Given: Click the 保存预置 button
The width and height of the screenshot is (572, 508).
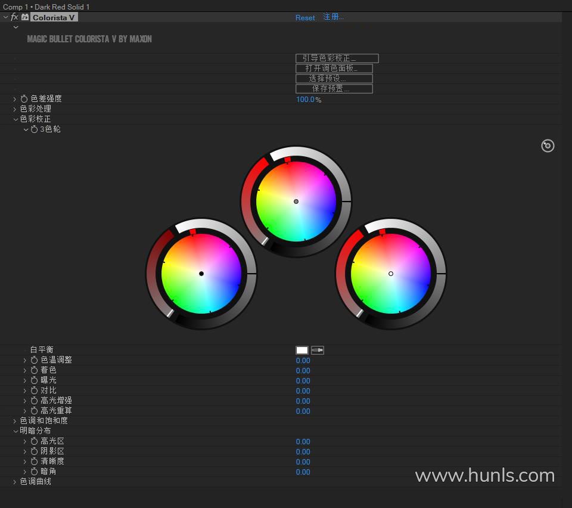Looking at the screenshot, I should pyautogui.click(x=334, y=89).
